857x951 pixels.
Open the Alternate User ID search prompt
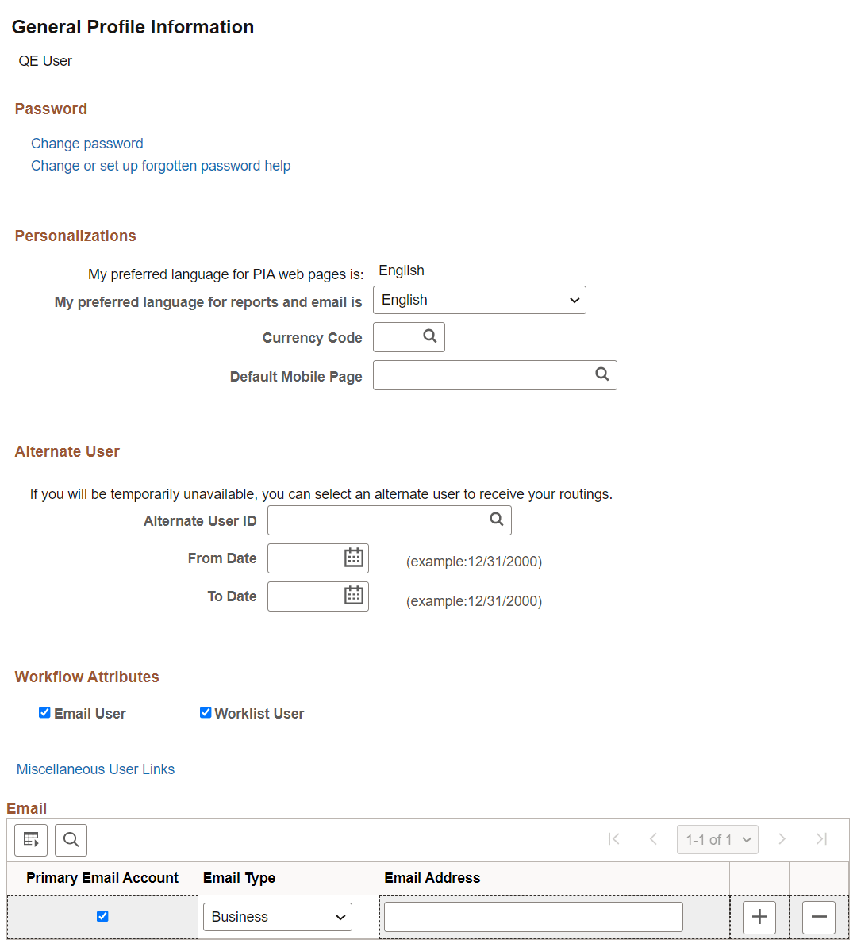496,520
